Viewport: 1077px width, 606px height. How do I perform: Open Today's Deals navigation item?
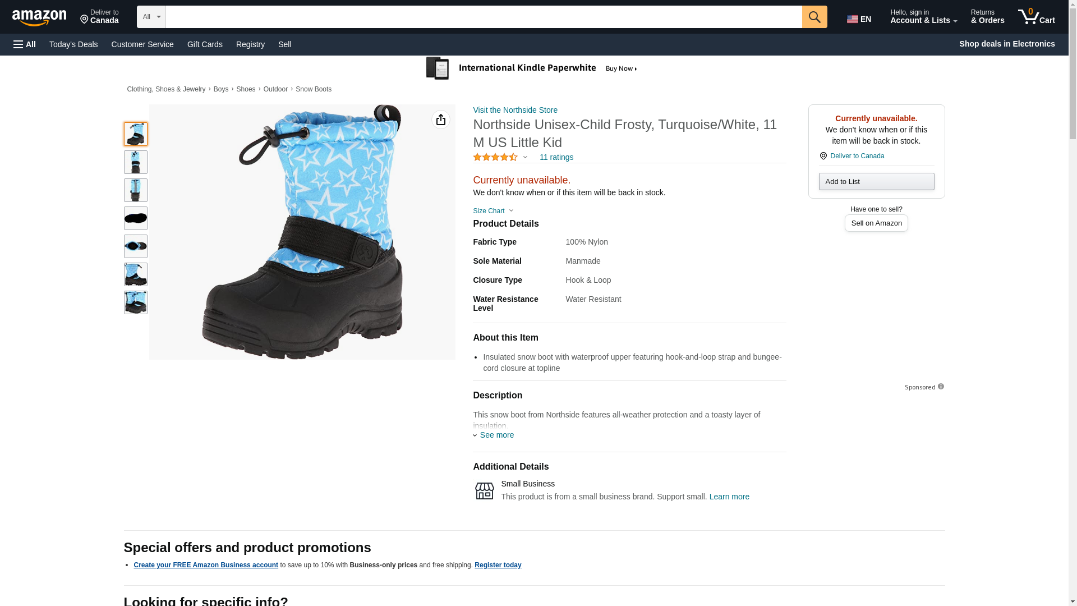click(73, 44)
